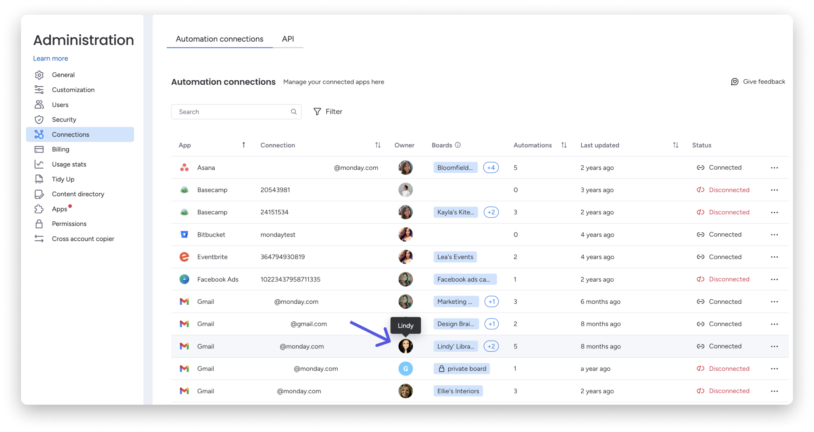
Task: Open Usage stats from the sidebar
Action: coord(69,164)
